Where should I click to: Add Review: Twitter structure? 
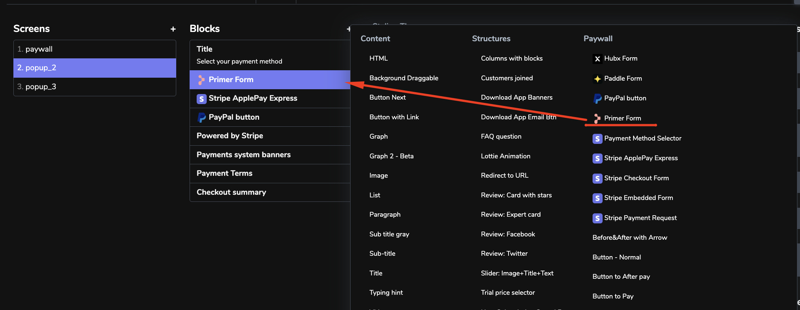coord(504,254)
